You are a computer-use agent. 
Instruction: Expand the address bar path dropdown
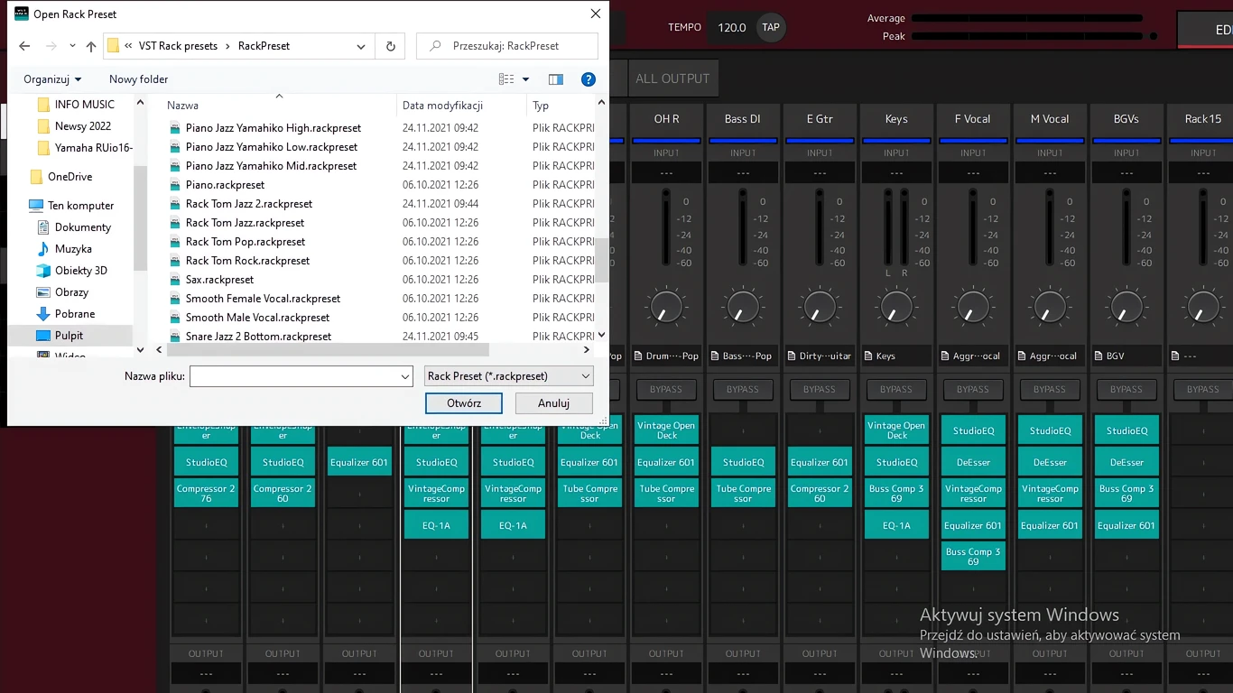click(x=361, y=46)
